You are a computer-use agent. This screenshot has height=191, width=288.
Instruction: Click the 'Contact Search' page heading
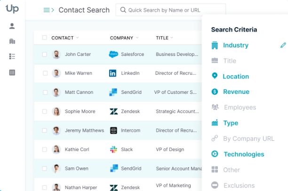[84, 10]
